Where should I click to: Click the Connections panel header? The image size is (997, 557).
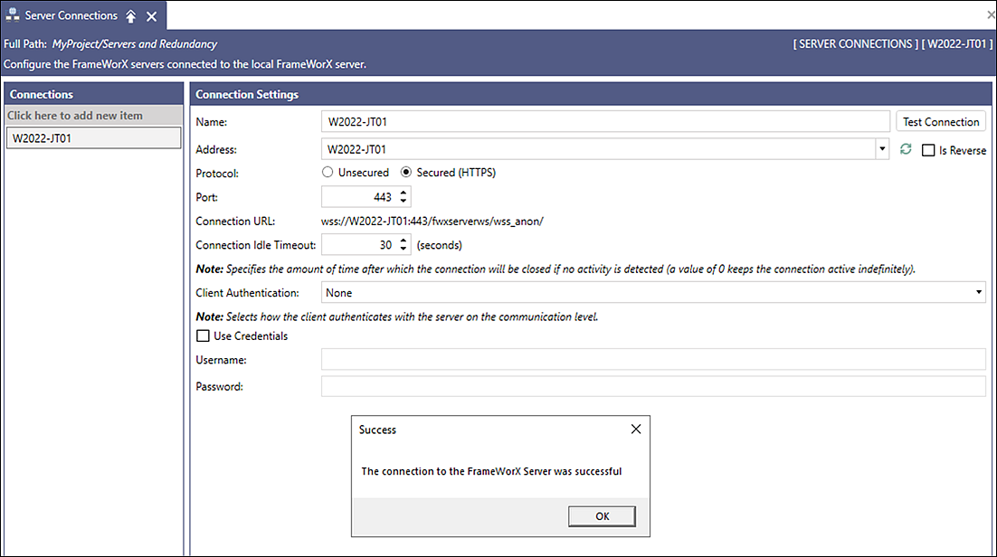coord(93,94)
